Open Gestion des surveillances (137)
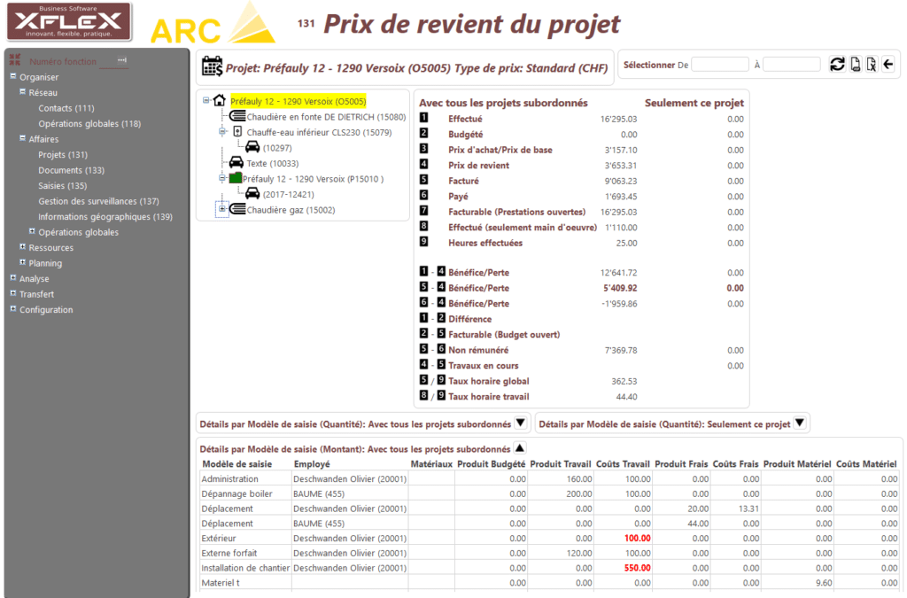 coord(98,201)
